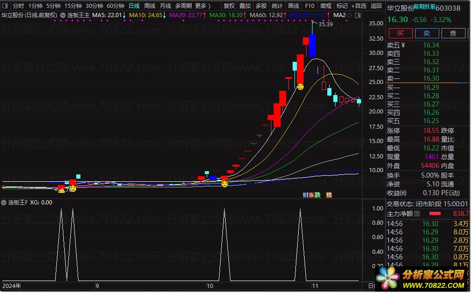Switch to 月线 monthly chart
This screenshot has width=472, height=293.
[x=165, y=6]
